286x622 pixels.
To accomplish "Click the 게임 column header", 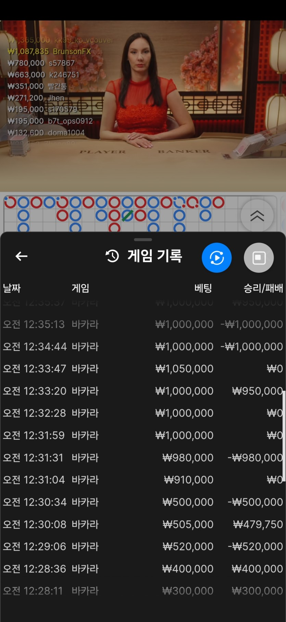I will tap(80, 288).
